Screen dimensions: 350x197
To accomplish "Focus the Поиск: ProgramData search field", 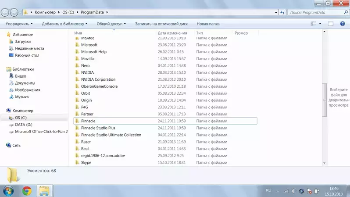I will (316, 13).
